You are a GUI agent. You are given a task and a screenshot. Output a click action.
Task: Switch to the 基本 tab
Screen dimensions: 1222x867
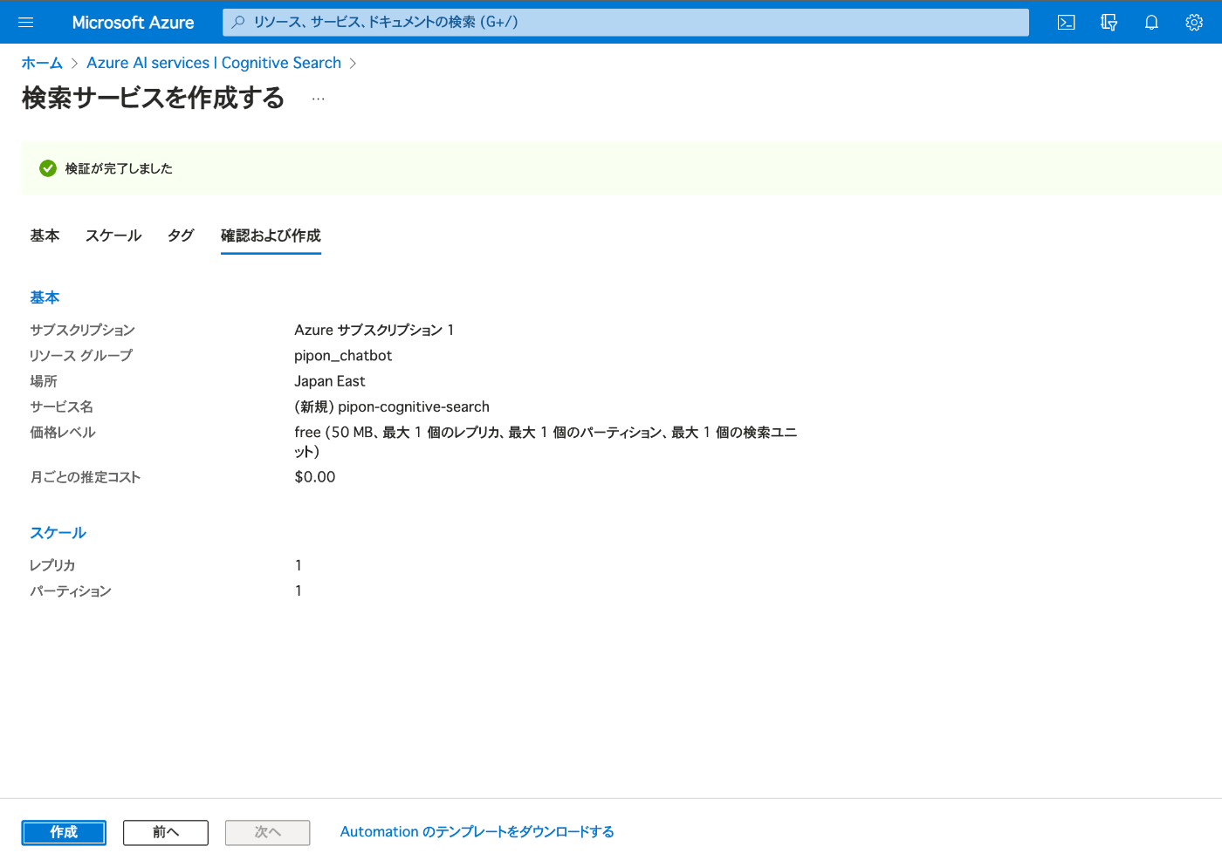(x=45, y=236)
